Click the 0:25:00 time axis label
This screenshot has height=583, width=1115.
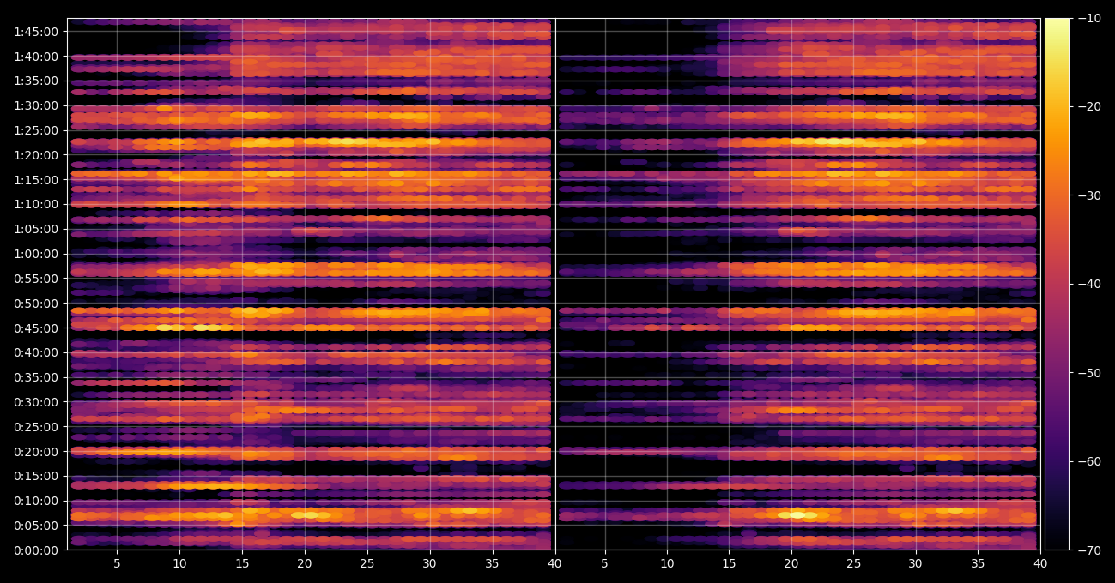[37, 427]
